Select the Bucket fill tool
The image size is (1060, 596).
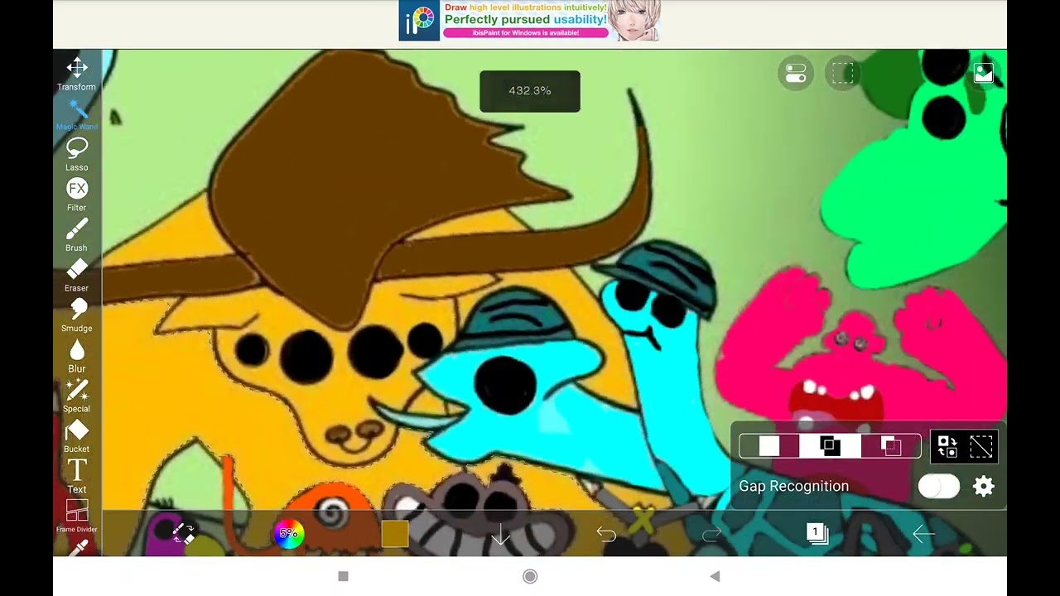coord(77,436)
